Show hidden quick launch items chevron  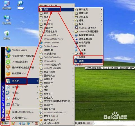coord(33,123)
